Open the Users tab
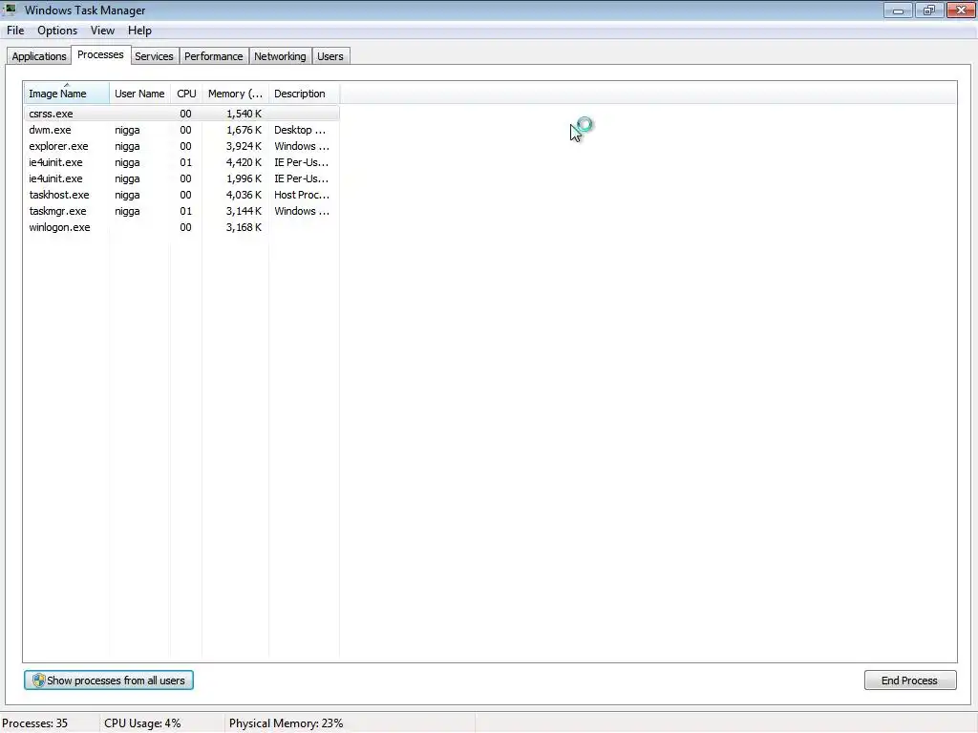The height and width of the screenshot is (733, 978). click(330, 56)
